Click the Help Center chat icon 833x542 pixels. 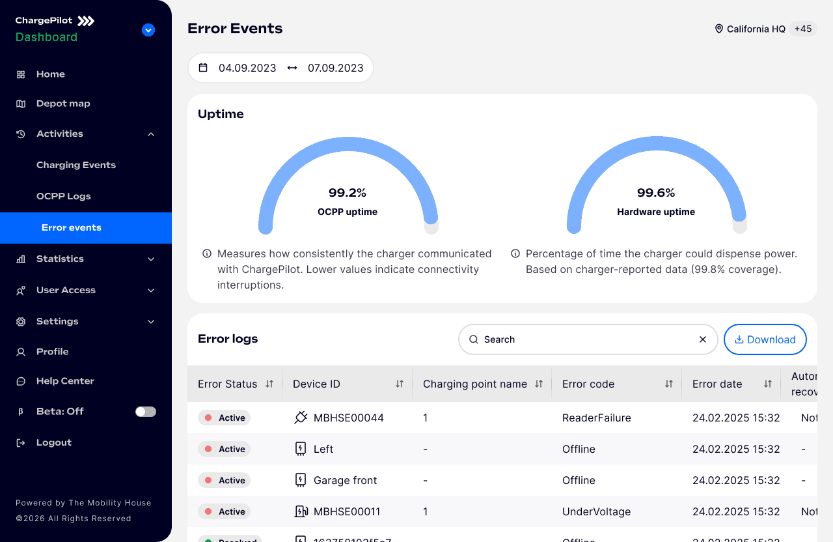click(x=21, y=381)
